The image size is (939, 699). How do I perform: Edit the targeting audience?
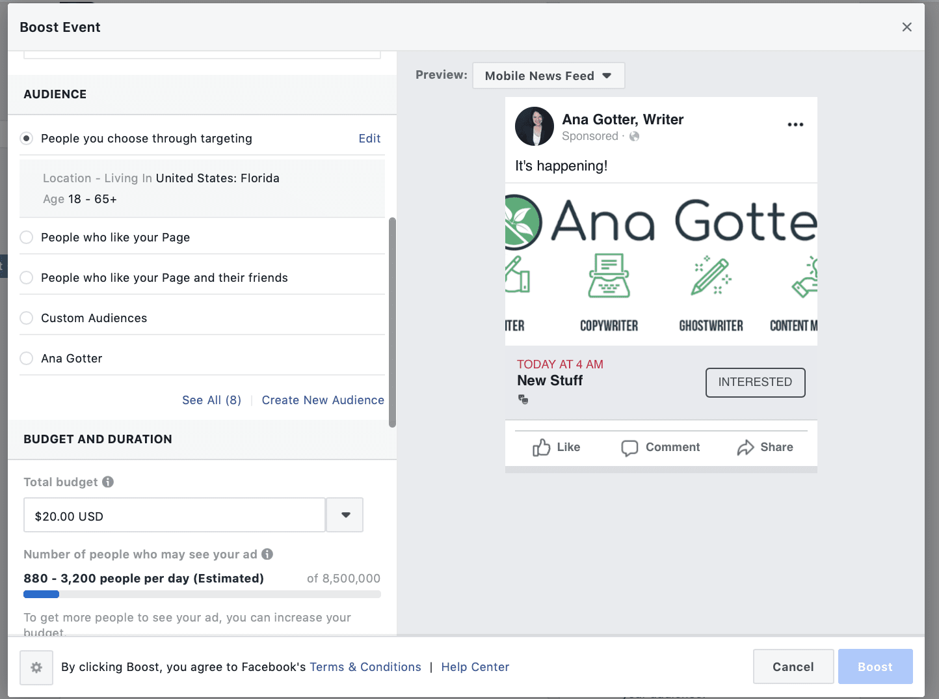pos(369,138)
